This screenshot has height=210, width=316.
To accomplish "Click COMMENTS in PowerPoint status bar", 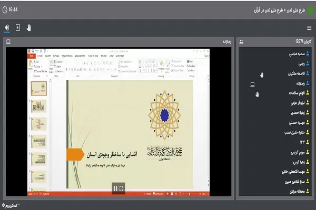I will (158, 194).
